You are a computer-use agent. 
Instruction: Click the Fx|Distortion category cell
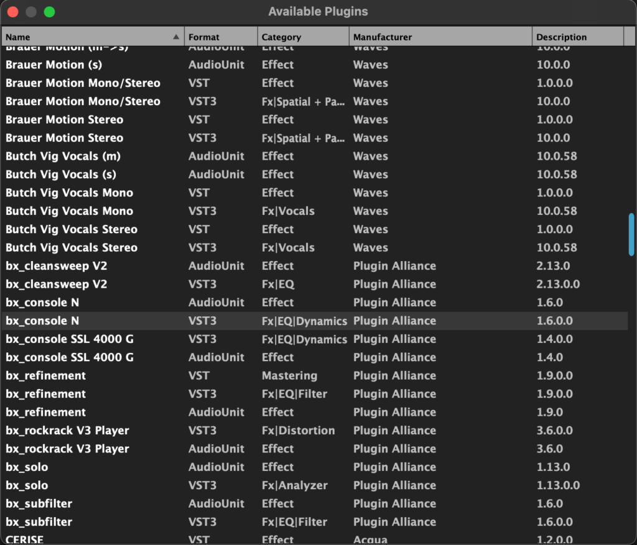[x=298, y=431]
